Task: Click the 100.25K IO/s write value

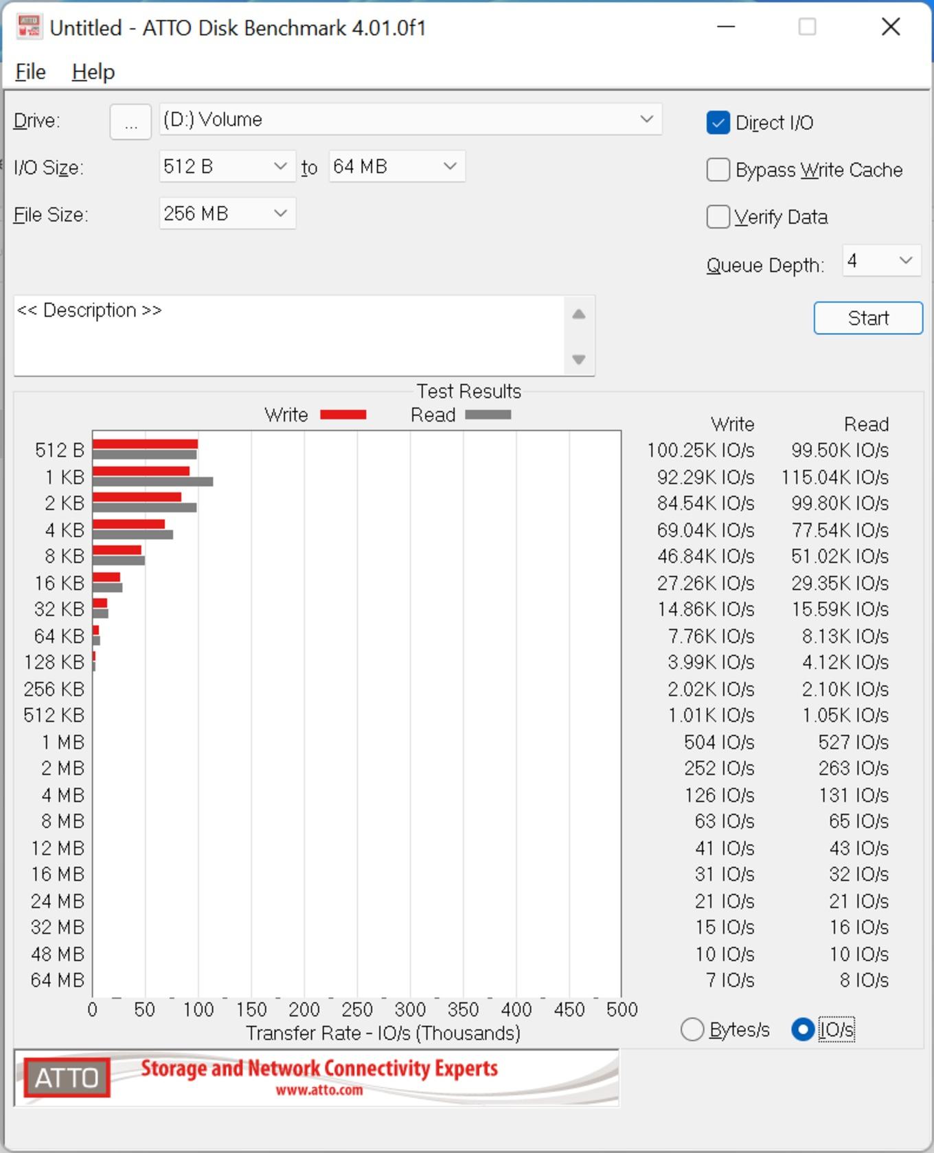Action: [x=700, y=450]
